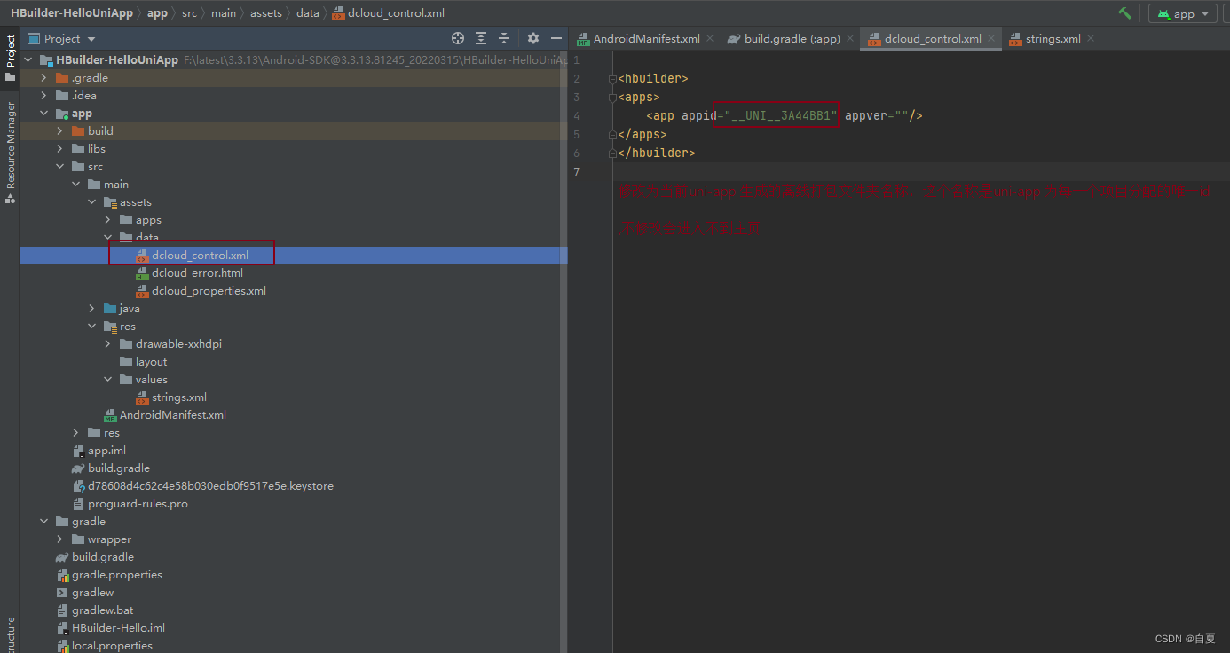Screen dimensions: 1230x653
Task: Open the Resource Manager side tab
Action: pyautogui.click(x=10, y=153)
